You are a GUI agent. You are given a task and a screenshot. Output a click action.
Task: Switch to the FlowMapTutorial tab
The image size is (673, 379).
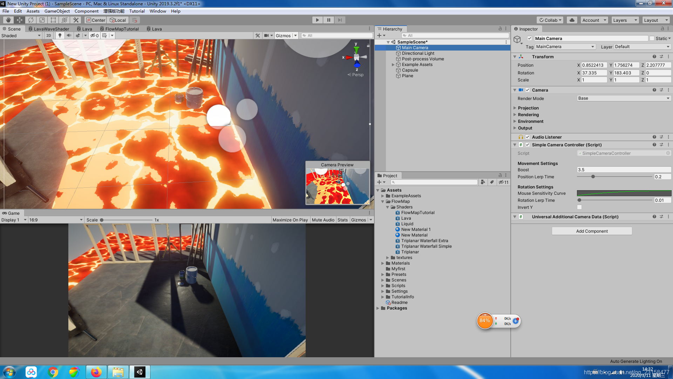[119, 29]
